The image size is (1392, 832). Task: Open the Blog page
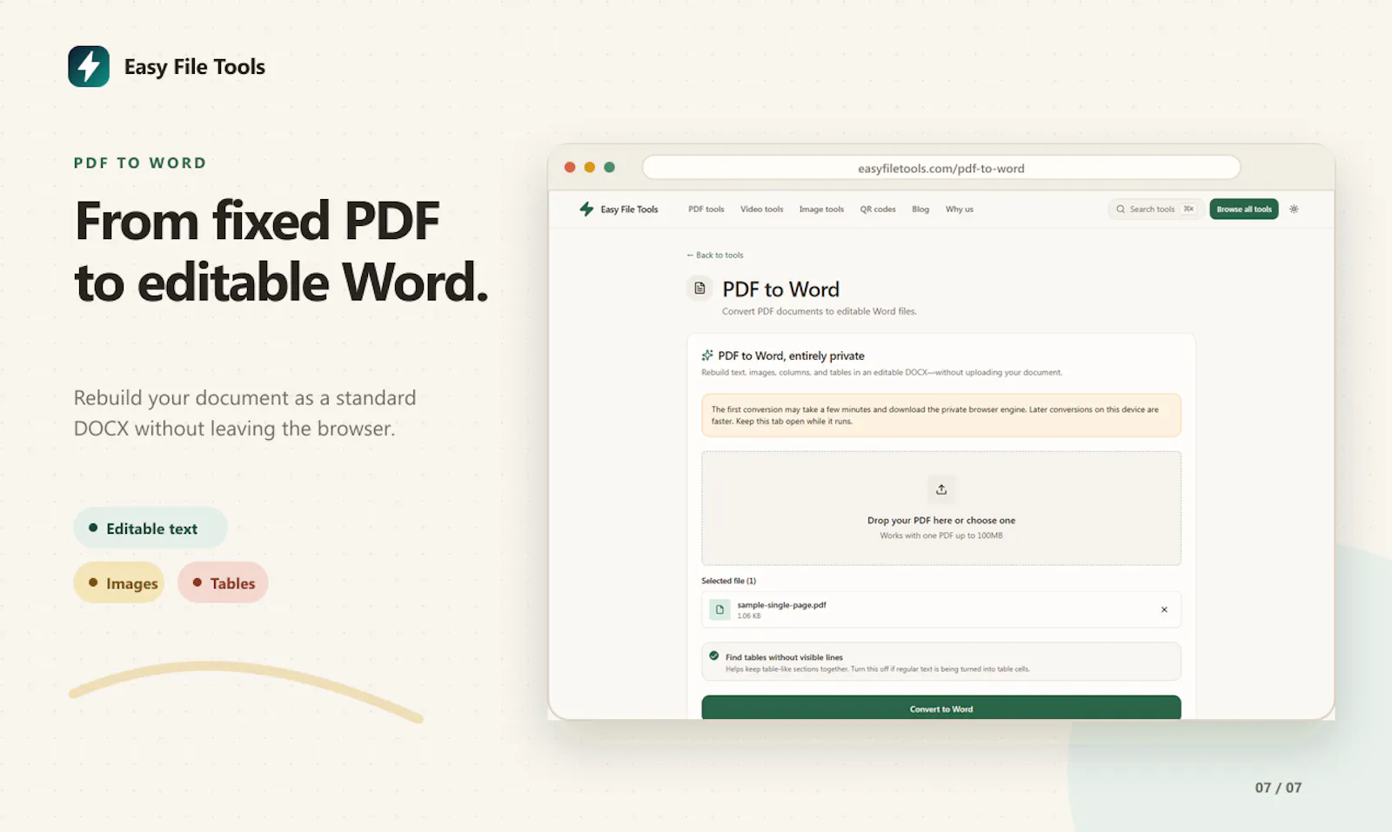click(x=920, y=209)
